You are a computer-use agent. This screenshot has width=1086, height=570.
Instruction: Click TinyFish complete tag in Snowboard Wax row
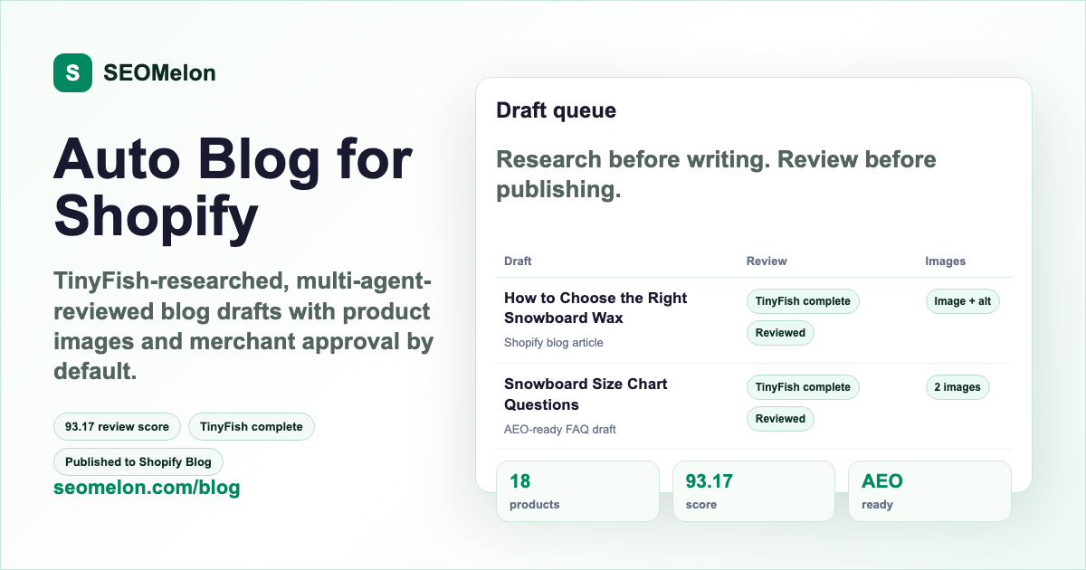(803, 301)
